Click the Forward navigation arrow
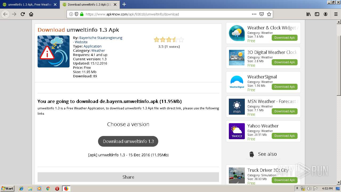 [x=14, y=14]
